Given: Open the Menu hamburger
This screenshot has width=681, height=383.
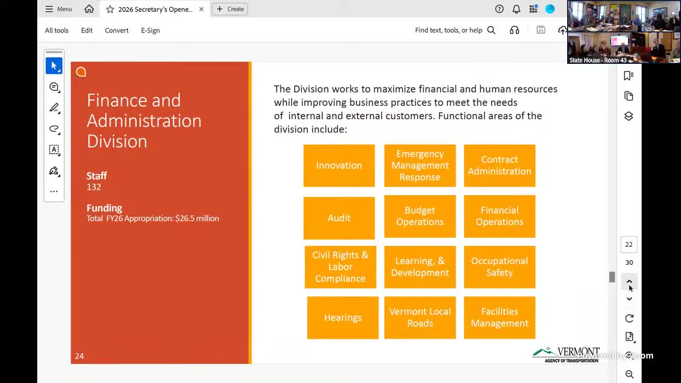Looking at the screenshot, I should point(59,9).
